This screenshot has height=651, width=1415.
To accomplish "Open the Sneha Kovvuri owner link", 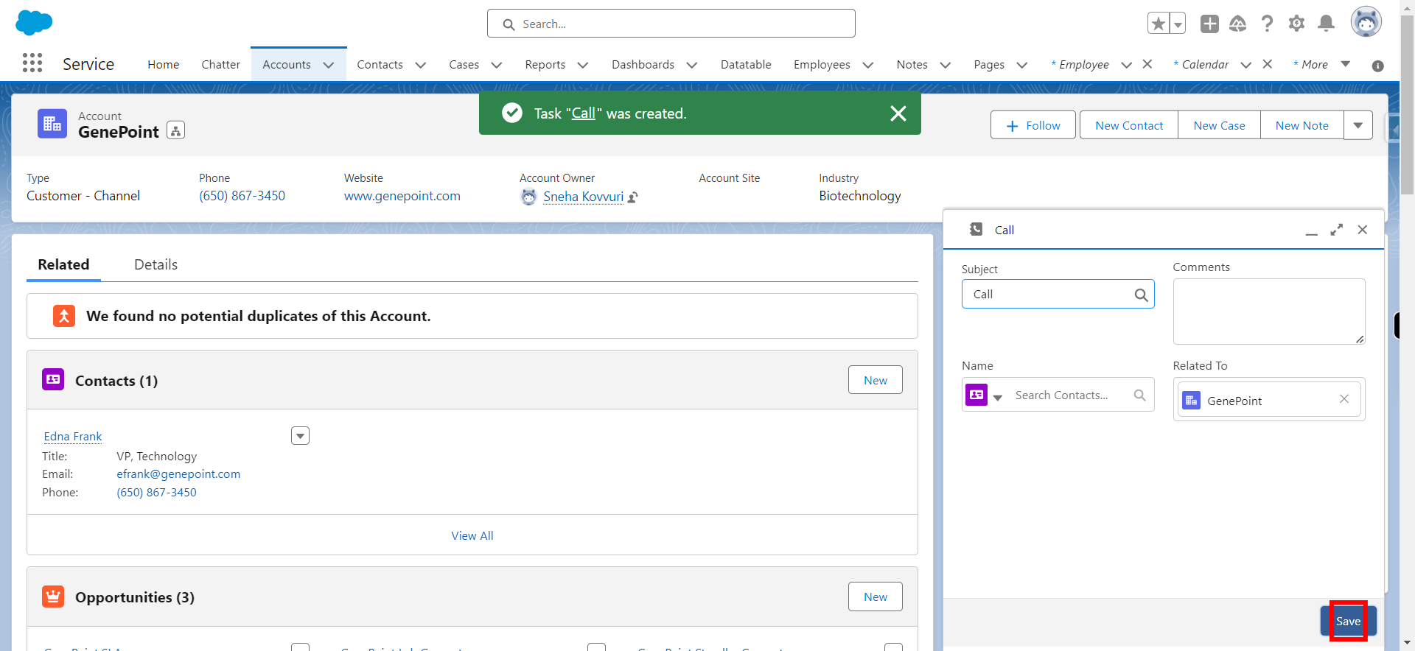I will 583,197.
